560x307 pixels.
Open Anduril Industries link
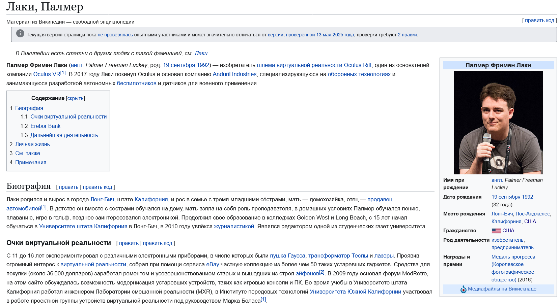coord(234,74)
